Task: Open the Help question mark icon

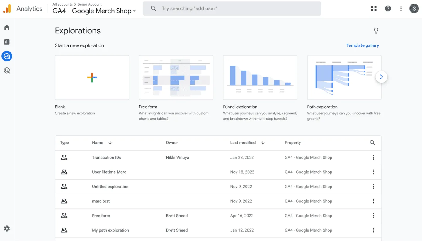Action: coord(388,8)
